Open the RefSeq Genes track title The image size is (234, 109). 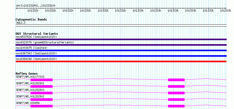[x=27, y=74]
